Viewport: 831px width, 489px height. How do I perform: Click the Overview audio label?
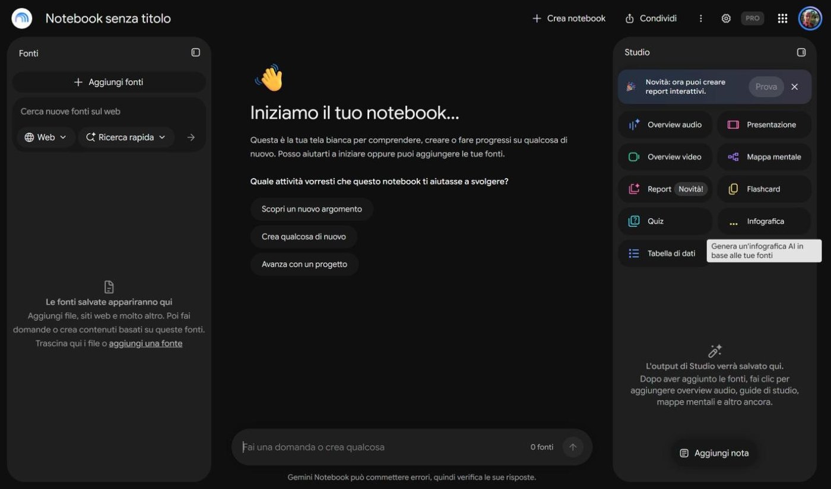click(x=674, y=125)
